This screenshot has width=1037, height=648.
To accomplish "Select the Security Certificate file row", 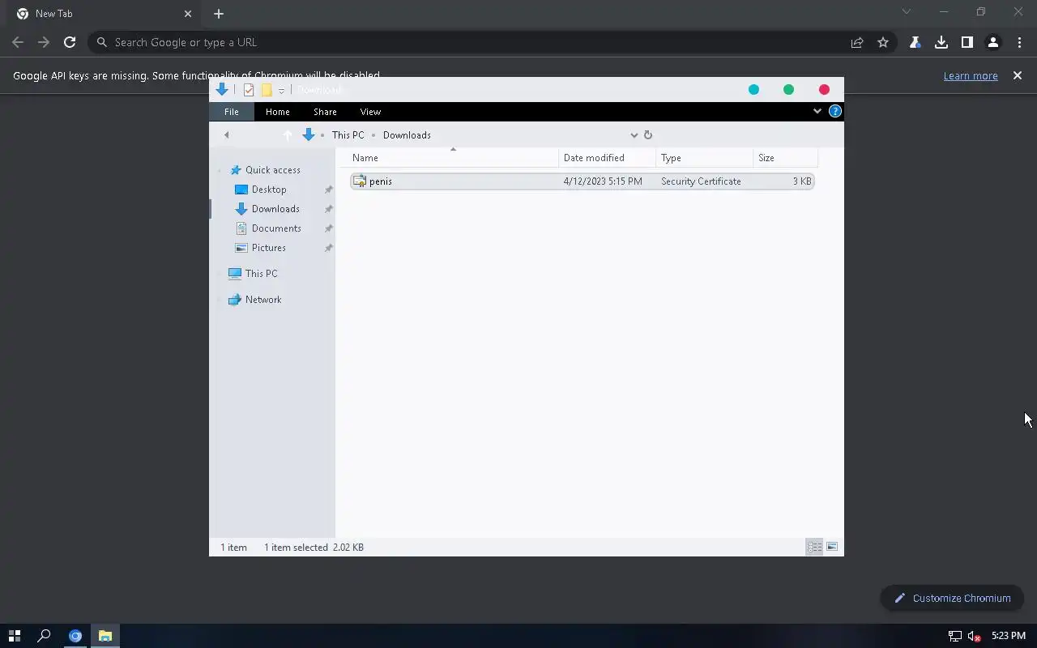I will pyautogui.click(x=582, y=181).
